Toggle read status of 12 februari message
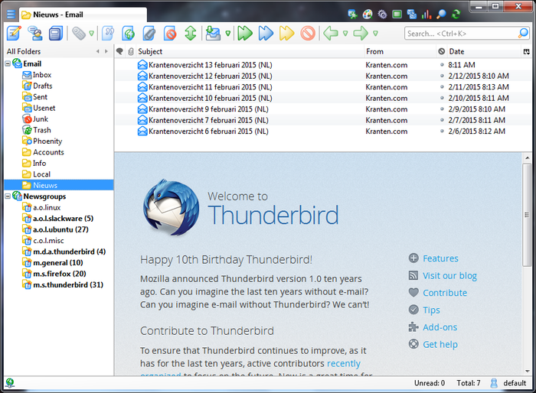 tap(442, 76)
